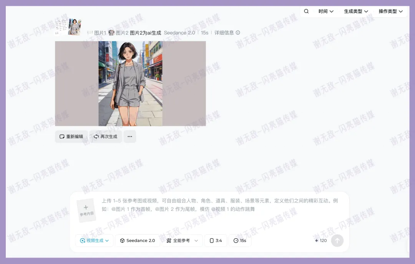Click the 再次生成 regenerate button
The height and width of the screenshot is (264, 415).
tap(106, 137)
